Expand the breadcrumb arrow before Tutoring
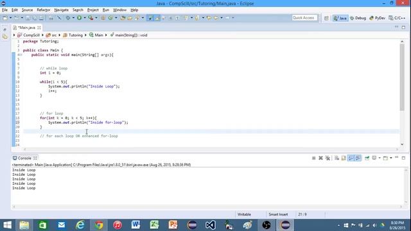Viewport: 411px width, 231px height. (x=60, y=35)
